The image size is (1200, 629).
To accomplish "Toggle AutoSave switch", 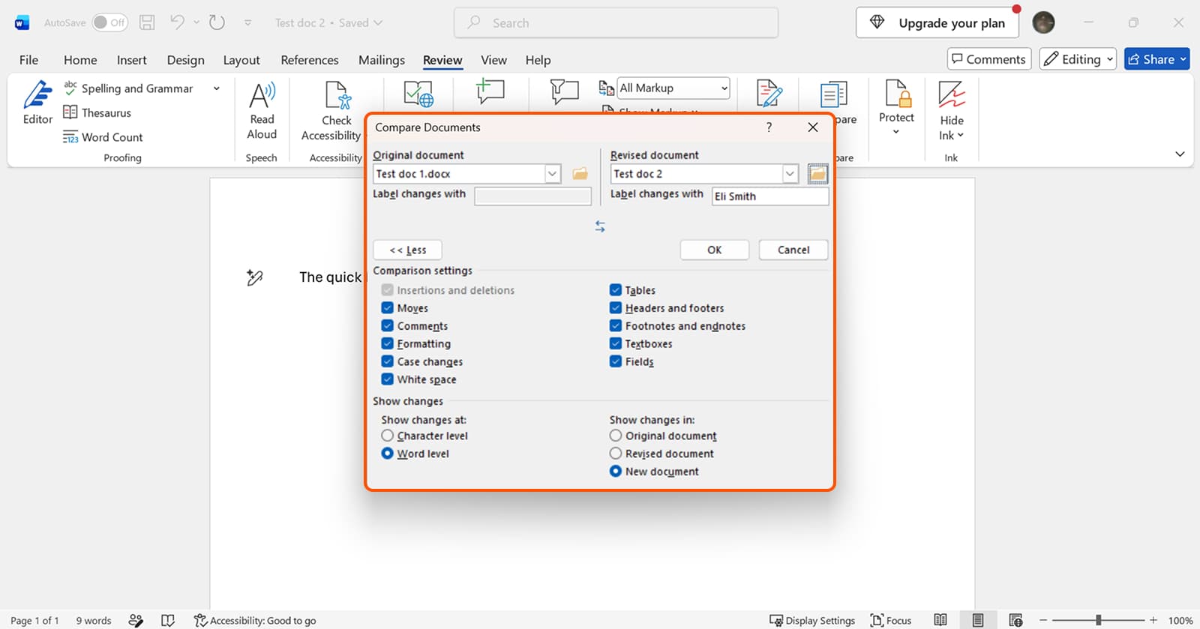I will point(109,22).
